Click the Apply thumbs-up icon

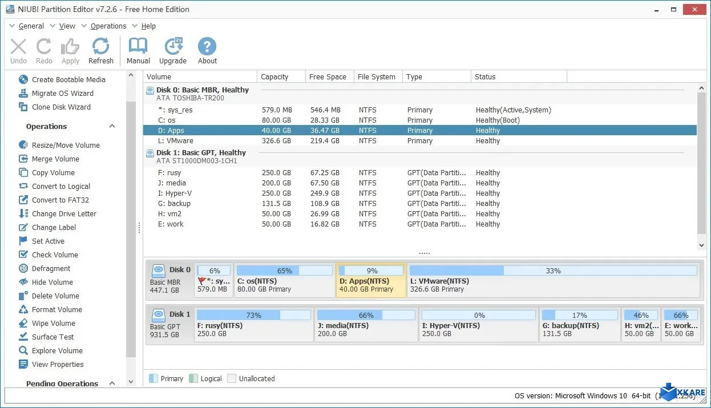coord(70,47)
